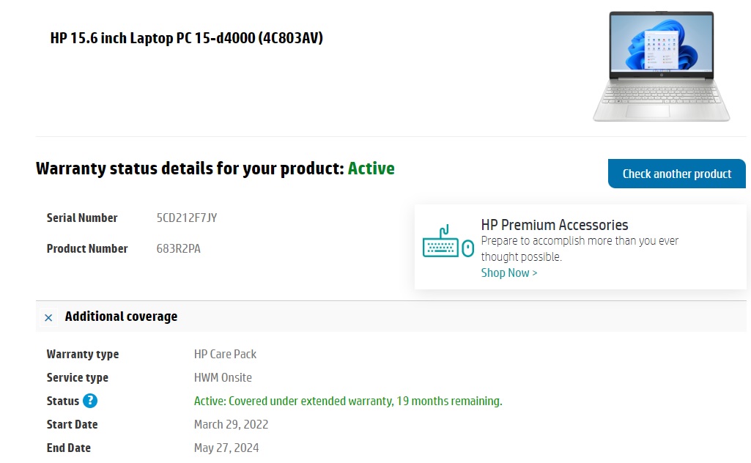Open the Shop Now link
Image resolution: width=751 pixels, height=463 pixels.
tap(509, 273)
